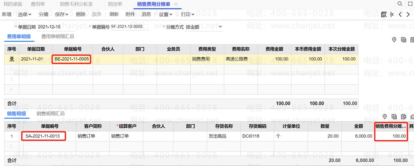Click the 本币费用金额 column header
414x166 pixels.
coord(308,49)
